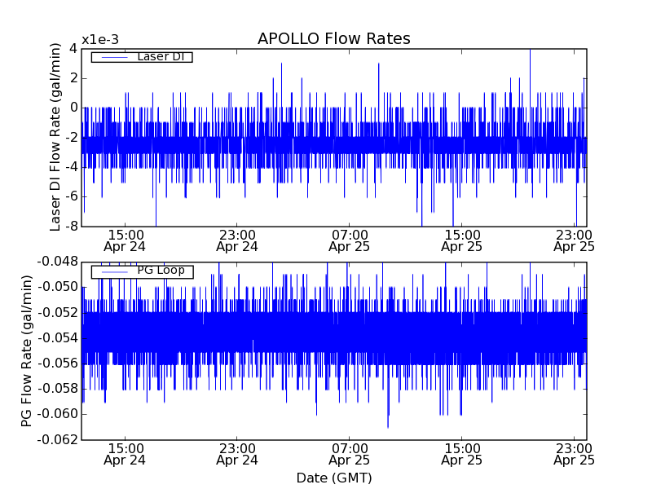The height and width of the screenshot is (489, 652).
Task: Select the -0.062 tick on PG axis
Action: coord(58,439)
